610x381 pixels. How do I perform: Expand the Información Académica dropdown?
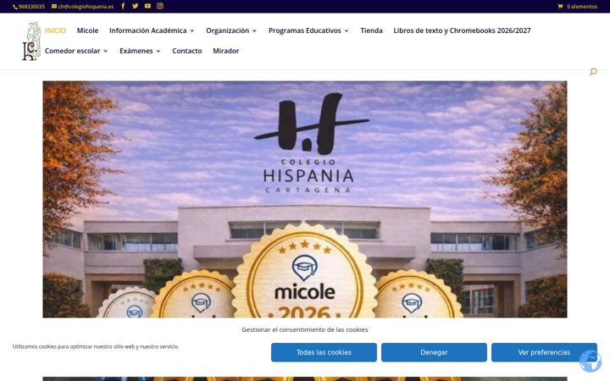point(152,30)
